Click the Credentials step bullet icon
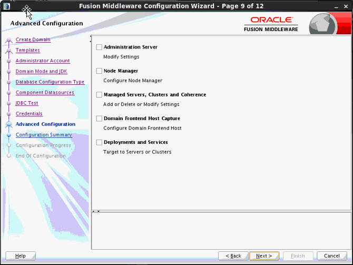 tap(9, 114)
